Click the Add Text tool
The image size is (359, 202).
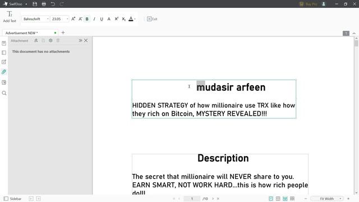coord(10,17)
